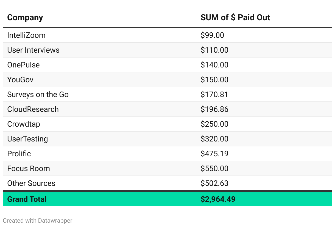Click the Grand Total label

(x=27, y=199)
